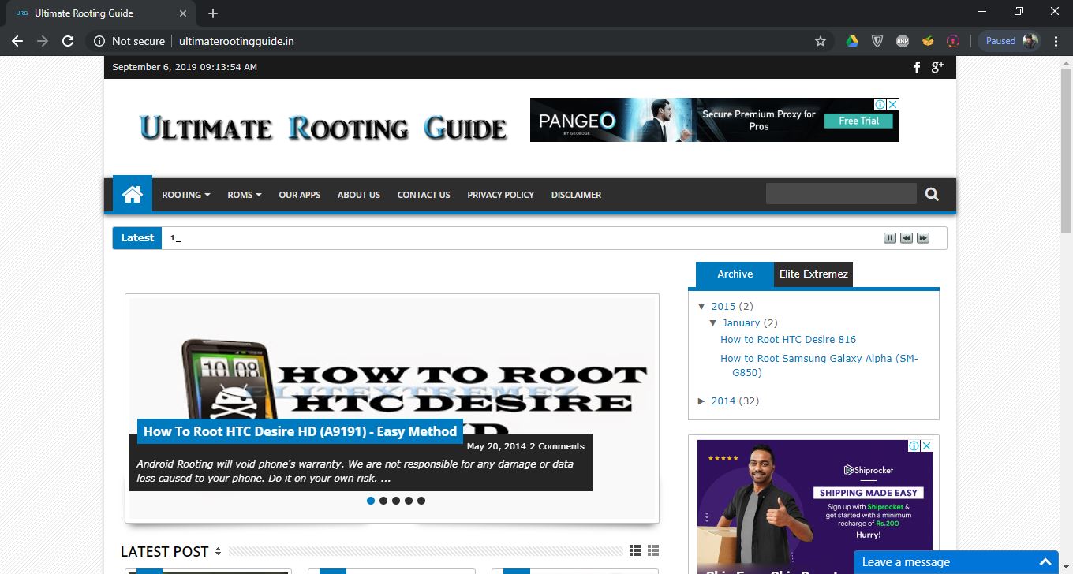The image size is (1073, 574).
Task: Switch Latest Post to grid view
Action: point(635,550)
